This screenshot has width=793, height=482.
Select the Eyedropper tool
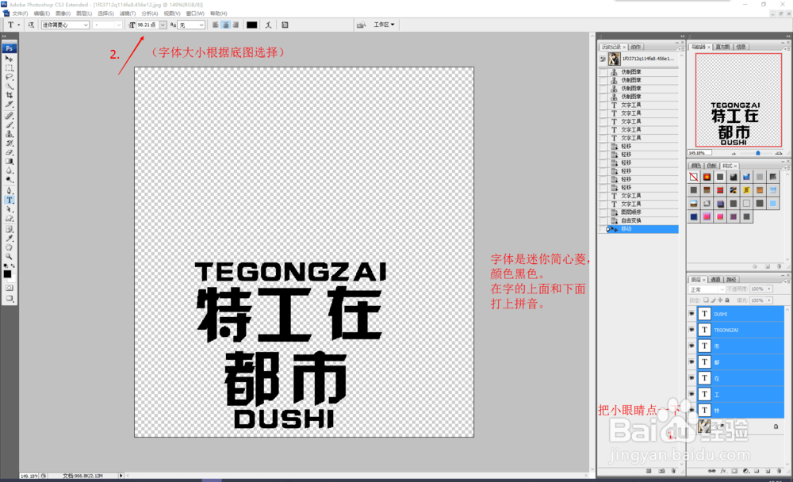point(9,238)
